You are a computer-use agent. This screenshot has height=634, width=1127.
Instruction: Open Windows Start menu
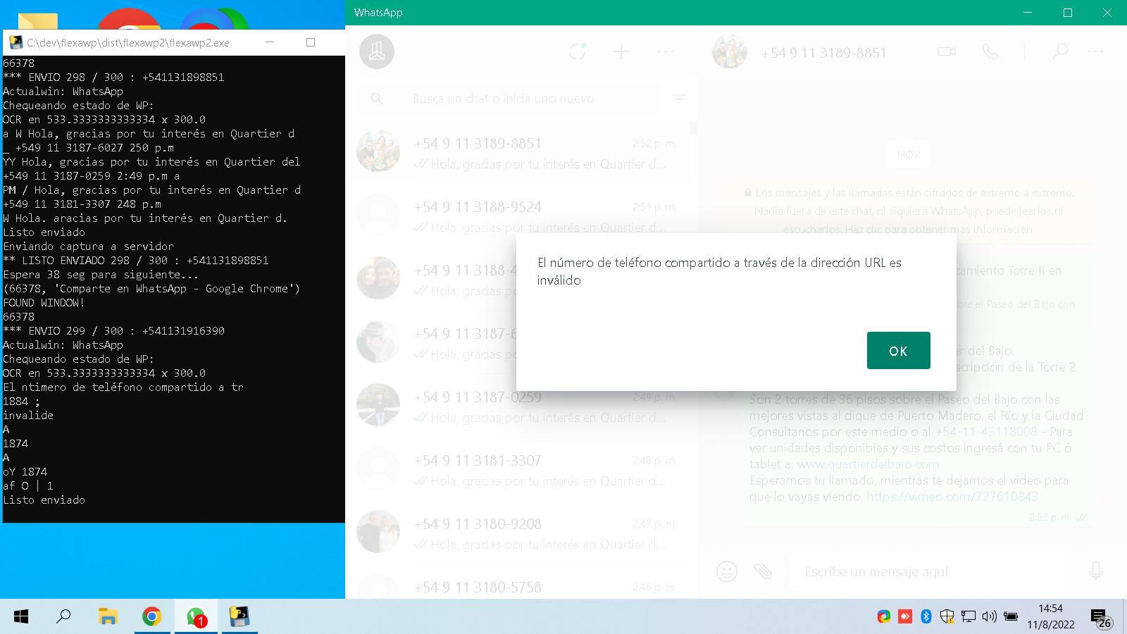[21, 617]
